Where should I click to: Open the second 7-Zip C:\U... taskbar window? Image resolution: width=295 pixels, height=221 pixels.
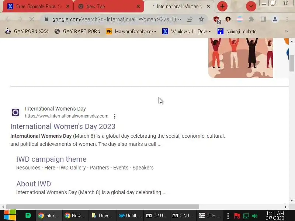click(183, 215)
